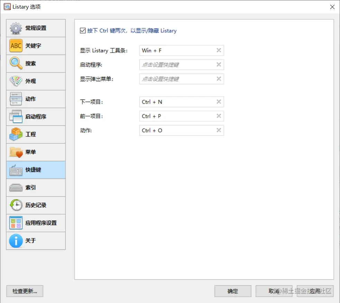340x303 pixels.
Task: Switch to 关键字 tab label
Action: click(33, 46)
